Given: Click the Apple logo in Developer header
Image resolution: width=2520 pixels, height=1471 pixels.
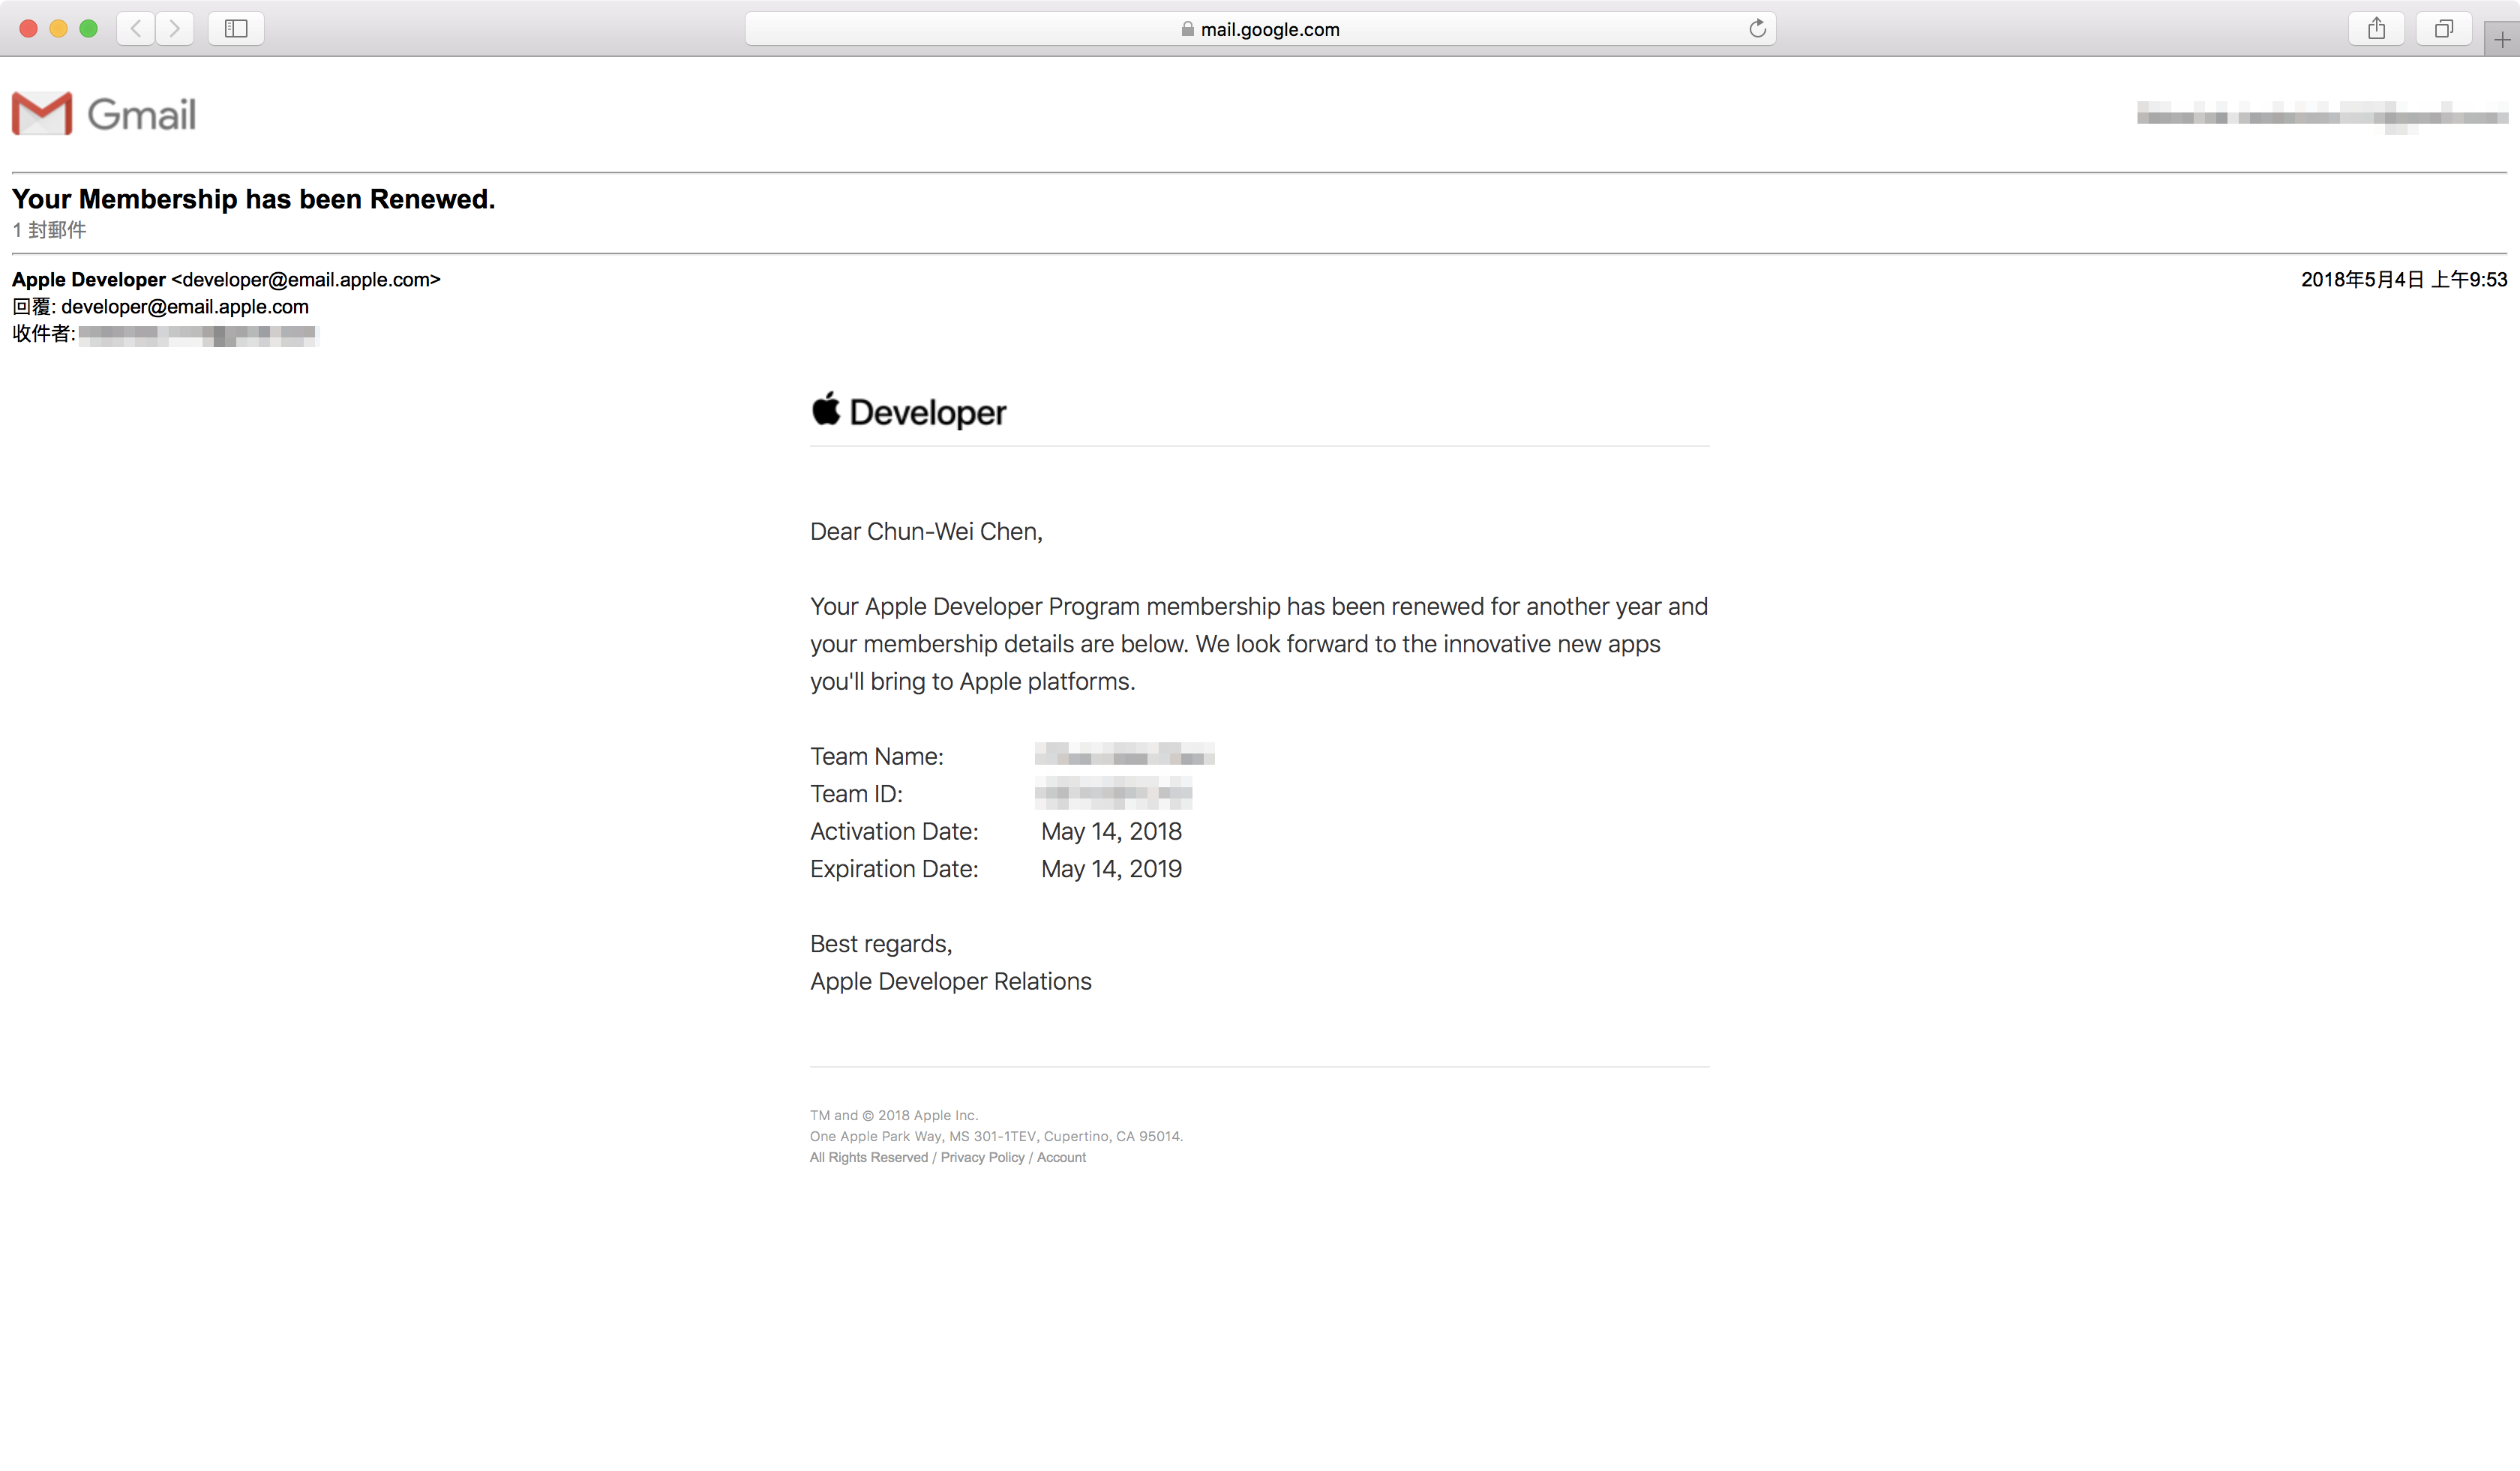Looking at the screenshot, I should pyautogui.click(x=826, y=409).
